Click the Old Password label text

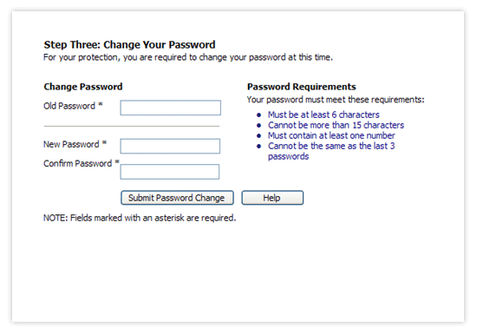coord(69,106)
